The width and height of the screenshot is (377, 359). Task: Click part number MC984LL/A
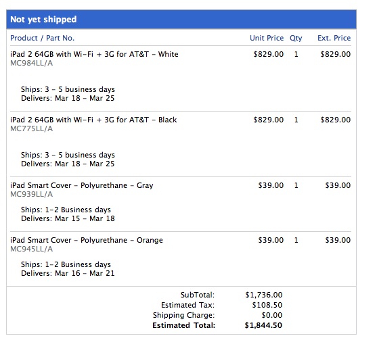point(32,63)
